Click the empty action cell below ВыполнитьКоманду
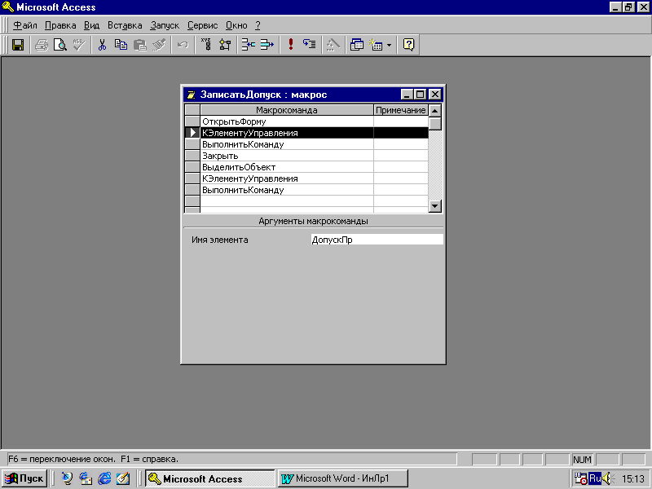Image resolution: width=652 pixels, height=489 pixels. [287, 201]
